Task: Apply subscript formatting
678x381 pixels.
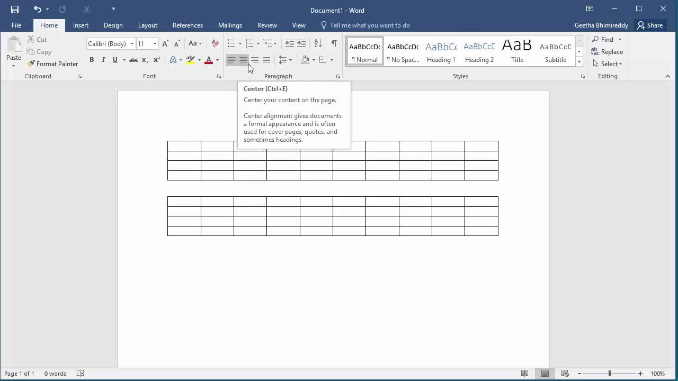Action: coord(145,60)
